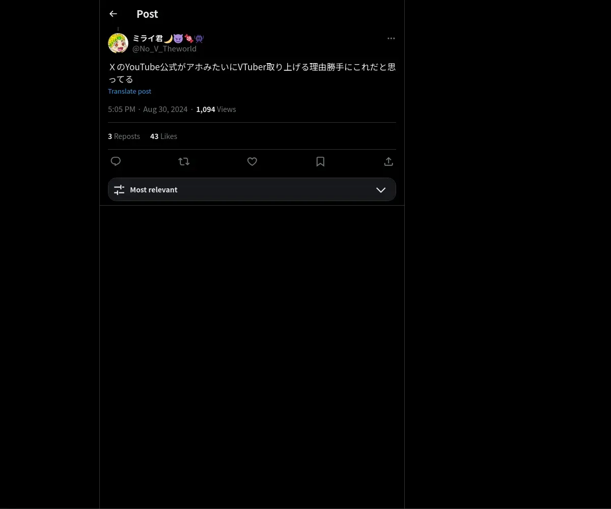Open the author's profile avatar
The image size is (611, 509).
118,43
